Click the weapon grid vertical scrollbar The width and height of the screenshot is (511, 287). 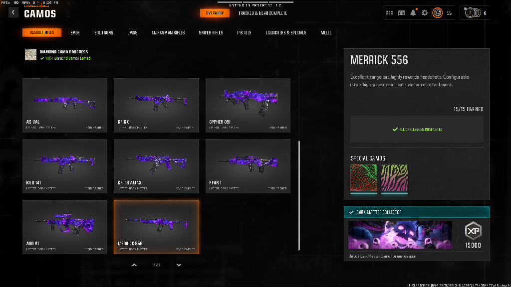(x=299, y=195)
